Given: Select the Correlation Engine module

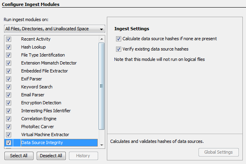Looking at the screenshot, I should coord(39,119).
